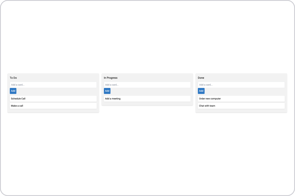
Task: Select the Schedule Call card
Action: pyautogui.click(x=53, y=99)
